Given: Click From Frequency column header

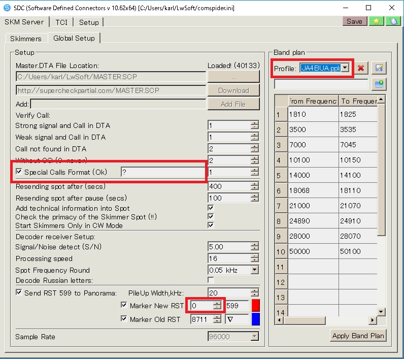Looking at the screenshot, I should 313,101.
